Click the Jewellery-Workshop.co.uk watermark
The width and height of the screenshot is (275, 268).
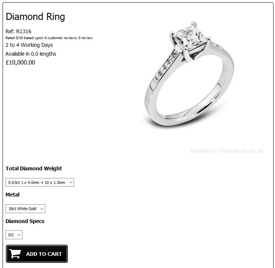coord(226,151)
